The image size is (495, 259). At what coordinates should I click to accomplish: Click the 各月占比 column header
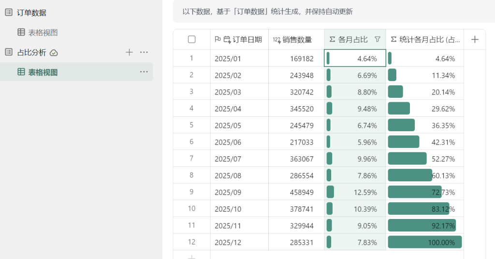coord(355,40)
